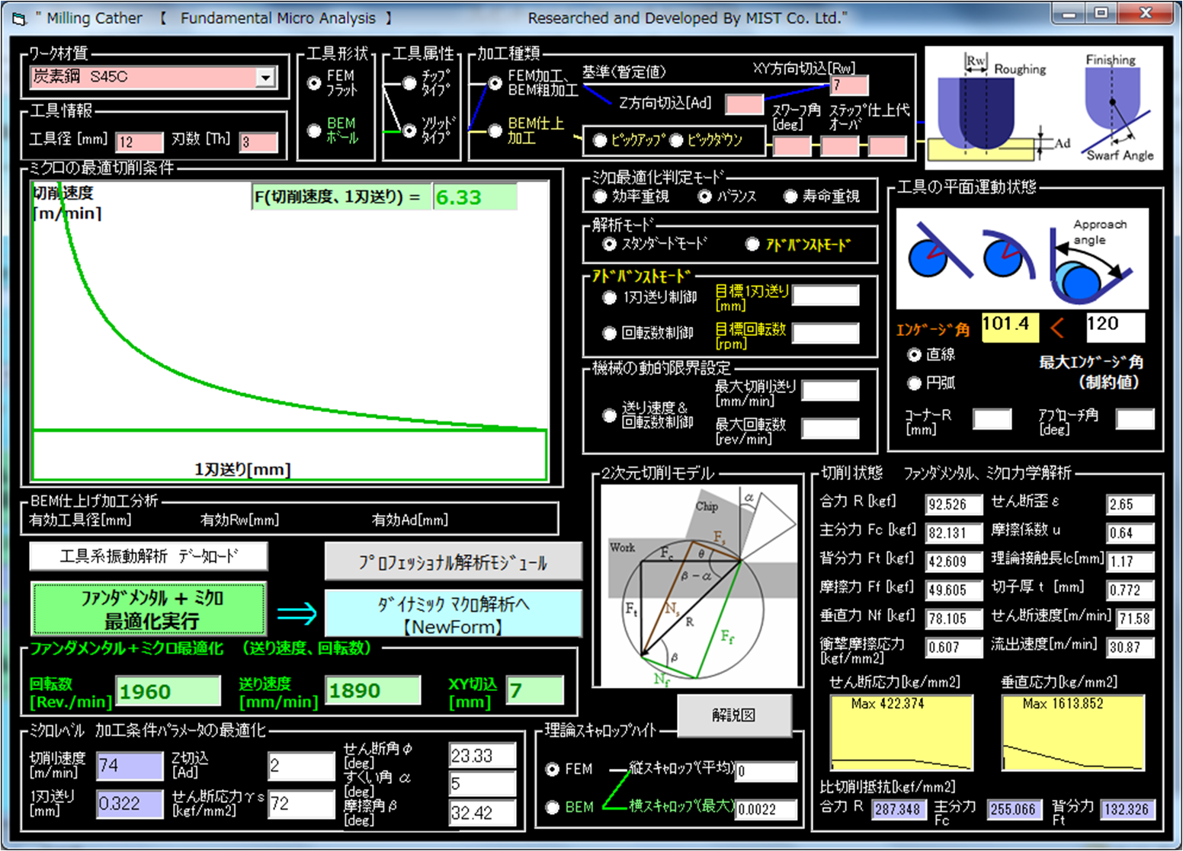The height and width of the screenshot is (851, 1183).
Task: Click the normal stress Max 1613.852 graph
Action: (x=1072, y=732)
